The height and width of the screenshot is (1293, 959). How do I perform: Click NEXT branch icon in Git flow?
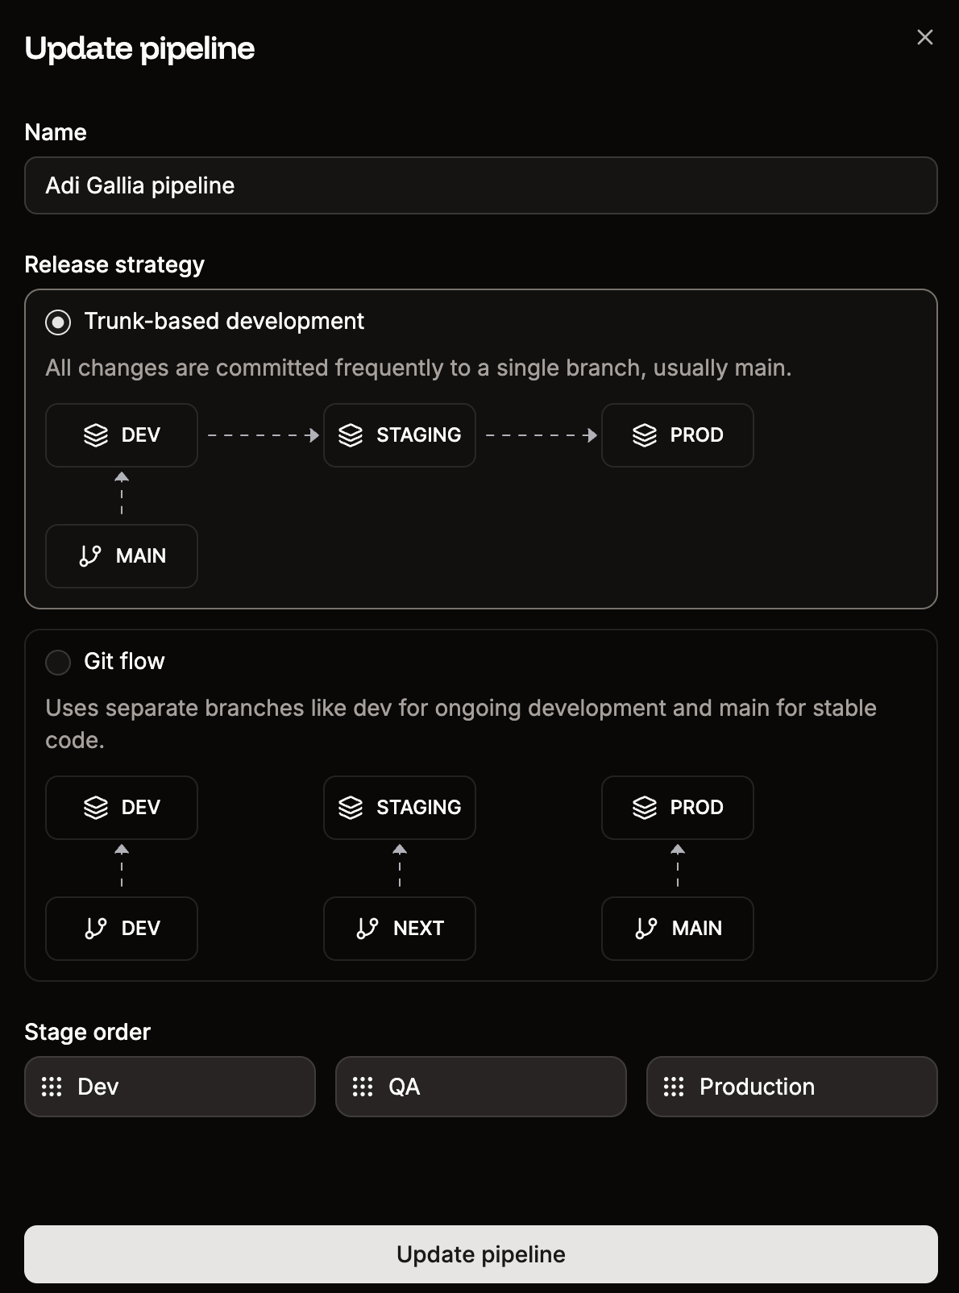click(x=367, y=929)
